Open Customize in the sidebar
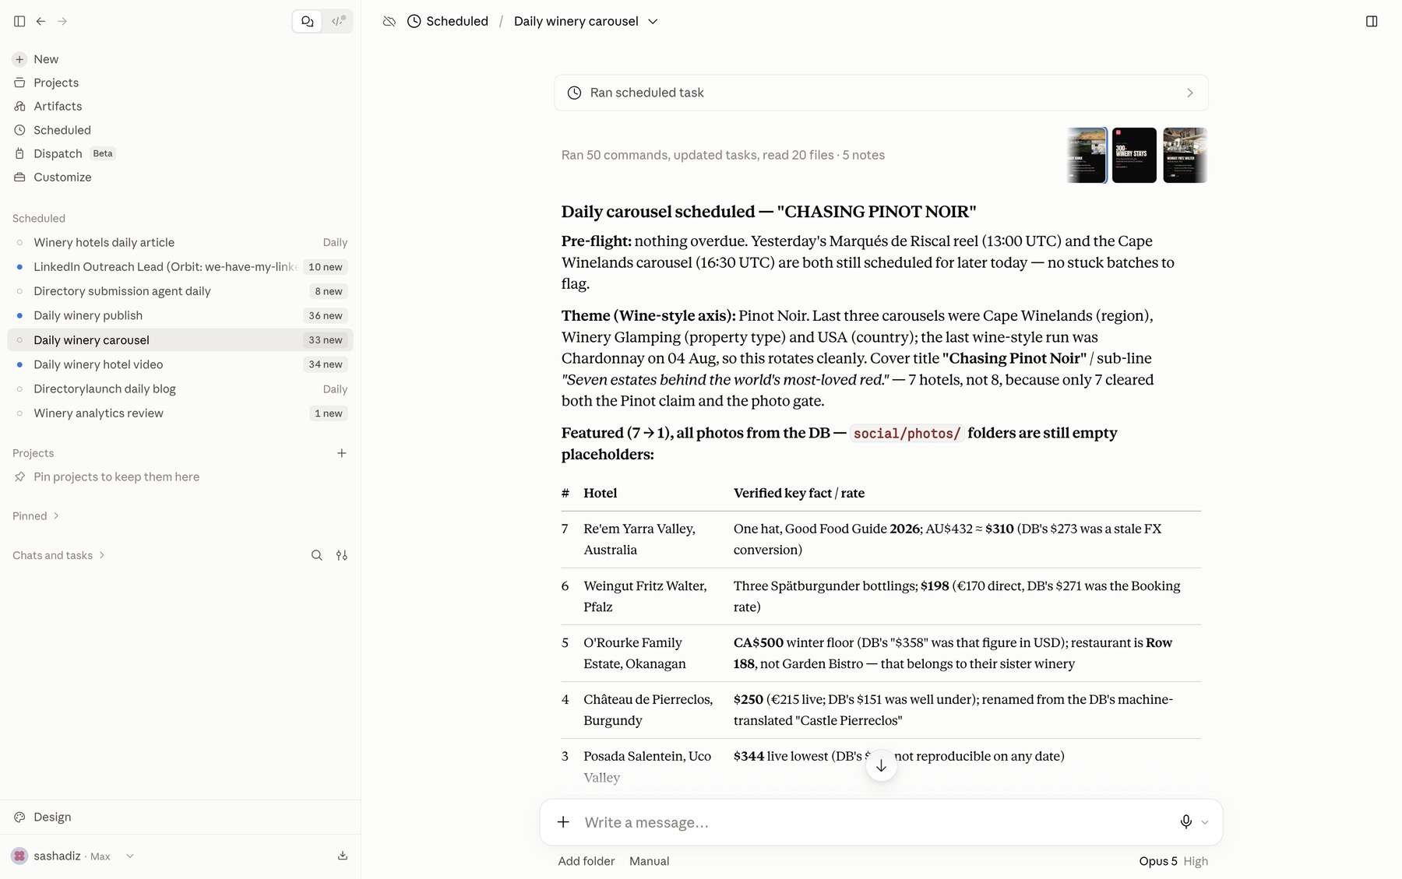This screenshot has width=1402, height=879. pyautogui.click(x=62, y=177)
